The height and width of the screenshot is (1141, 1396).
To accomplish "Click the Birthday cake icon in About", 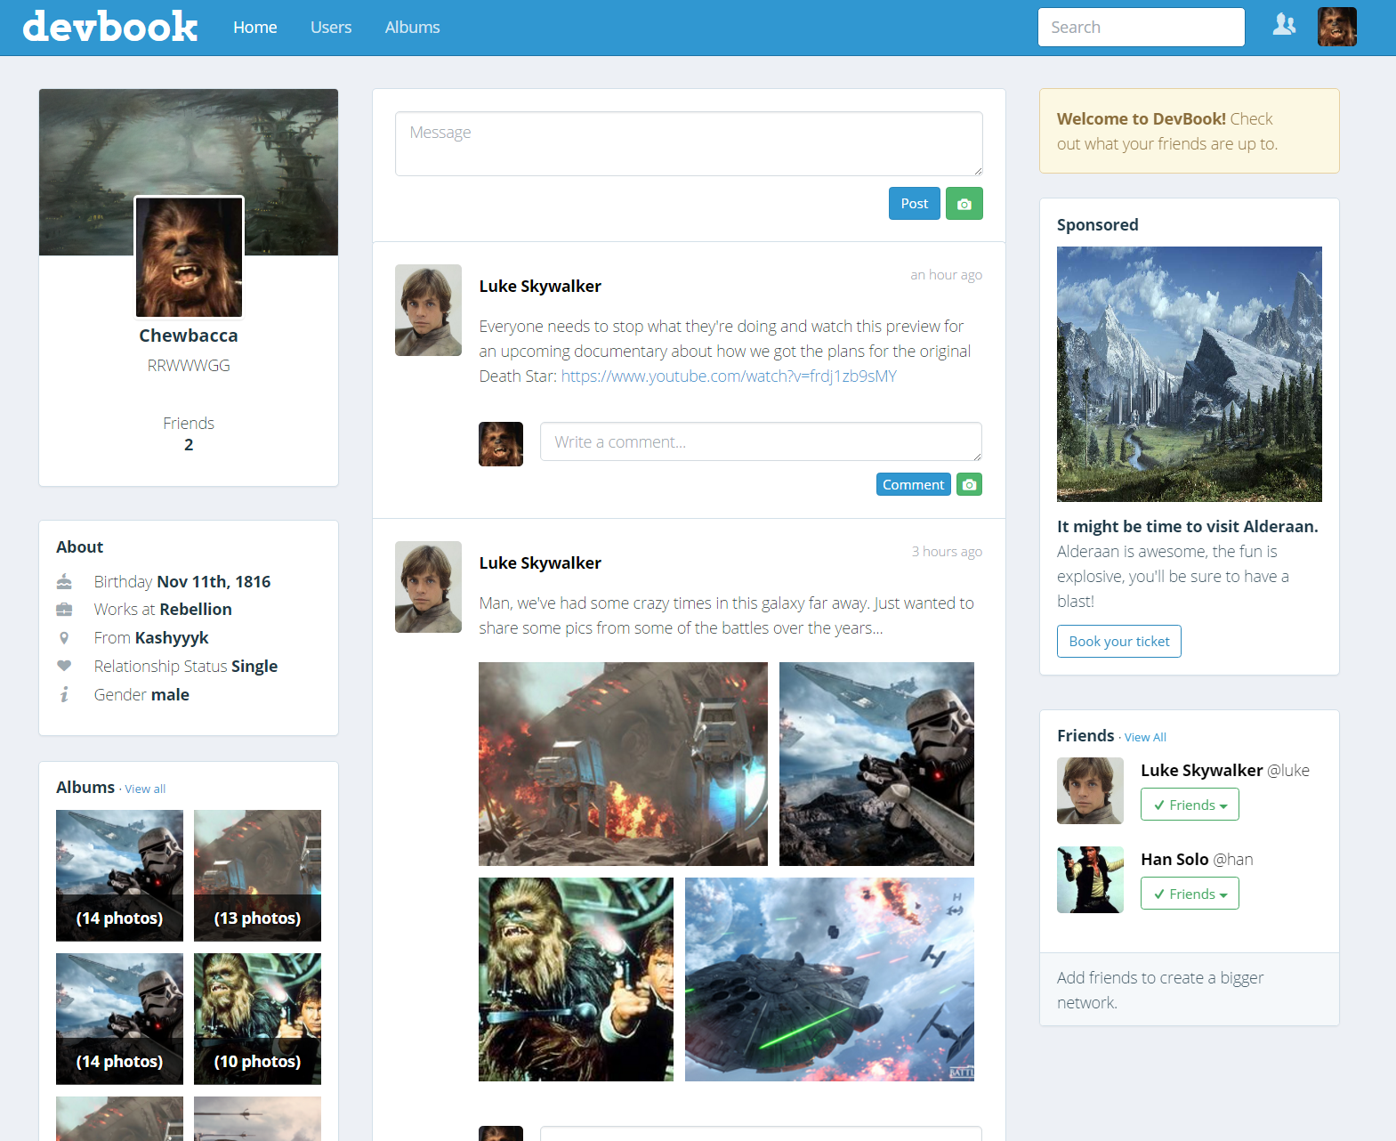I will (64, 582).
